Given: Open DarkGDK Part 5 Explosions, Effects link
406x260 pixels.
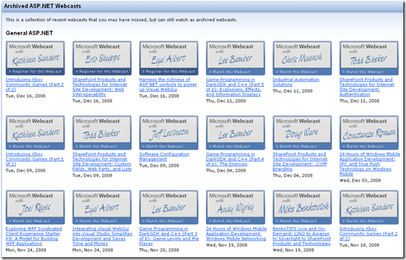Looking at the screenshot, I should point(235,87).
